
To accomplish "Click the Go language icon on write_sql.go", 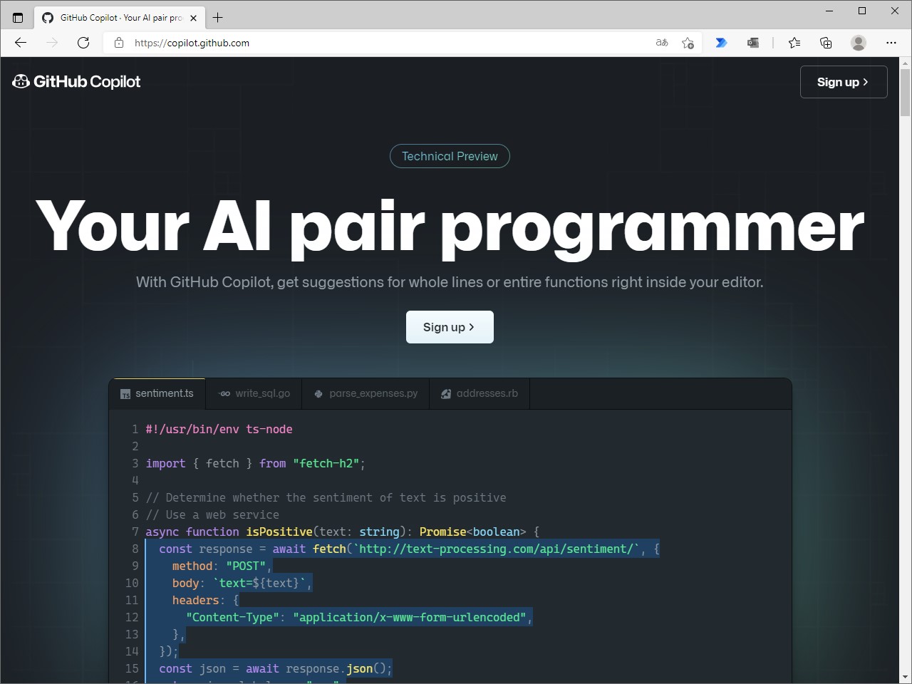I will 224,393.
